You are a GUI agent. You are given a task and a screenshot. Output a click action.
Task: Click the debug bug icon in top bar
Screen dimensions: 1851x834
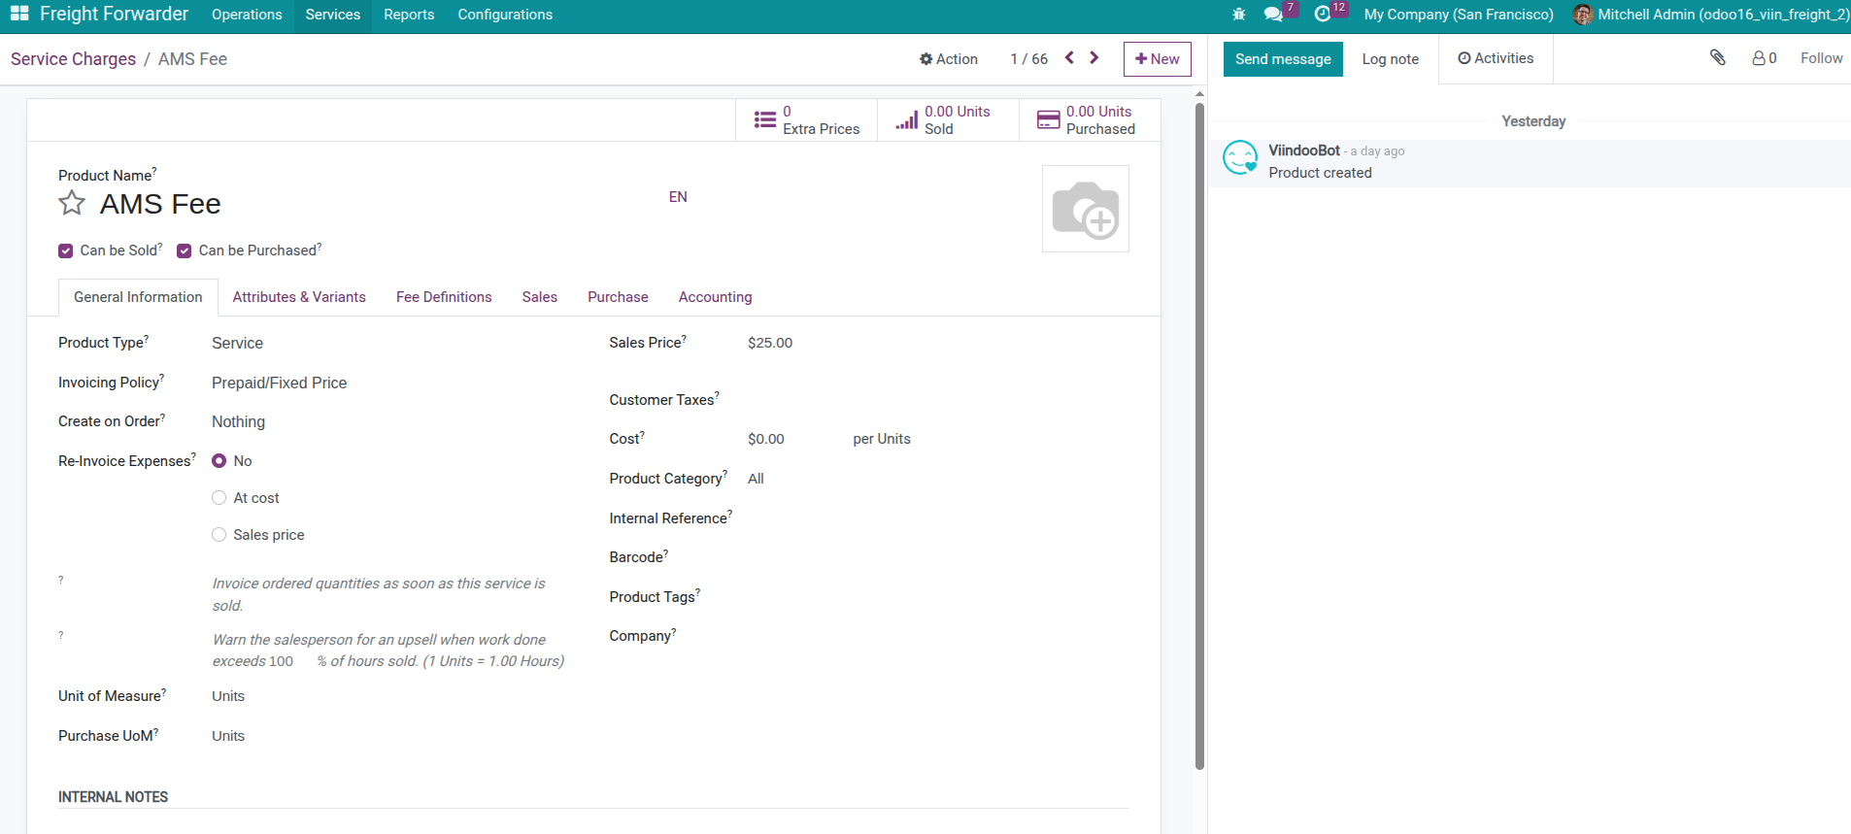pyautogui.click(x=1238, y=15)
